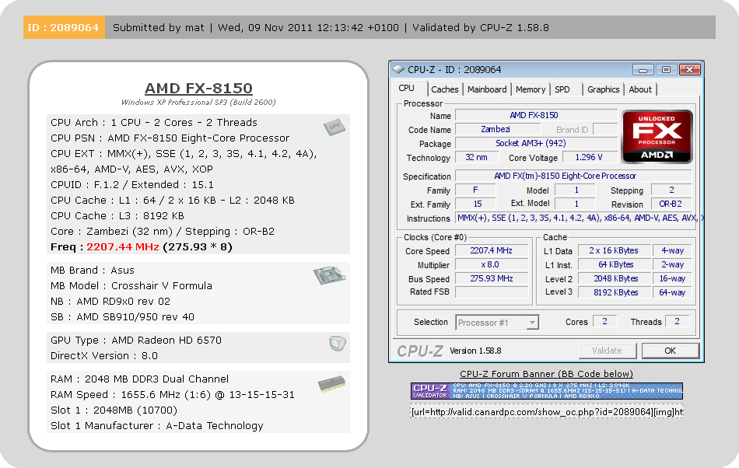
Task: Click the CPU chip icon beside CPU Arch
Action: click(x=334, y=127)
